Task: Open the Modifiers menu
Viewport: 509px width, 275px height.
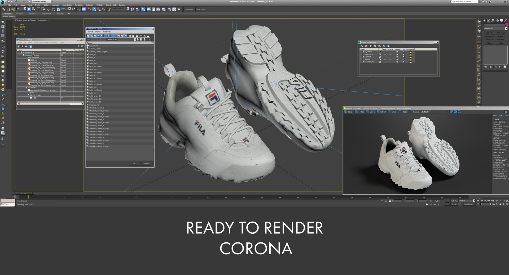Action: [46, 5]
